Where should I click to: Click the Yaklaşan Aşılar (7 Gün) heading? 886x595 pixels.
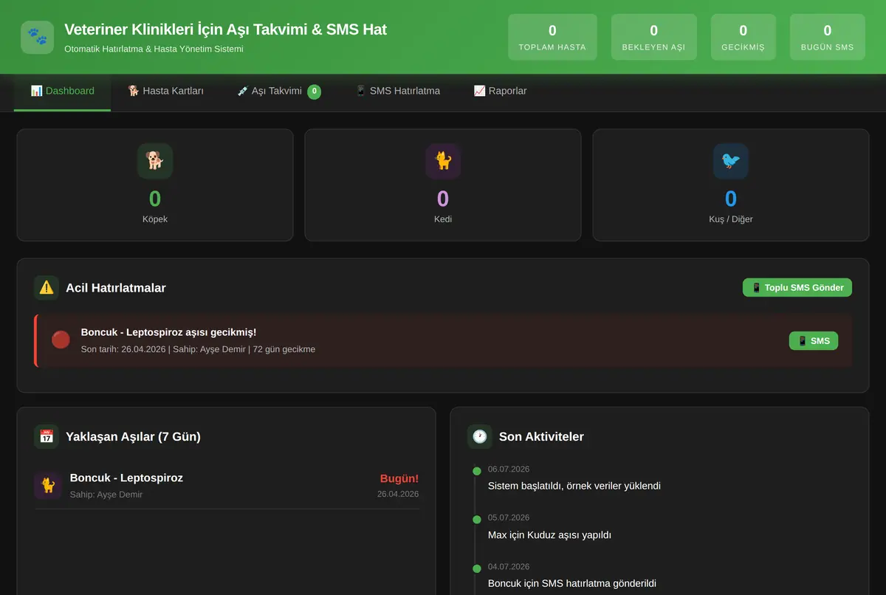pos(133,436)
